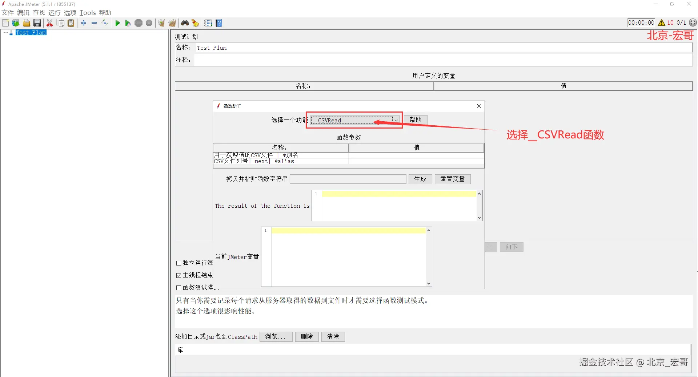Click the 清除 ClassPath button
Viewport: 698px width, 377px height.
(333, 337)
